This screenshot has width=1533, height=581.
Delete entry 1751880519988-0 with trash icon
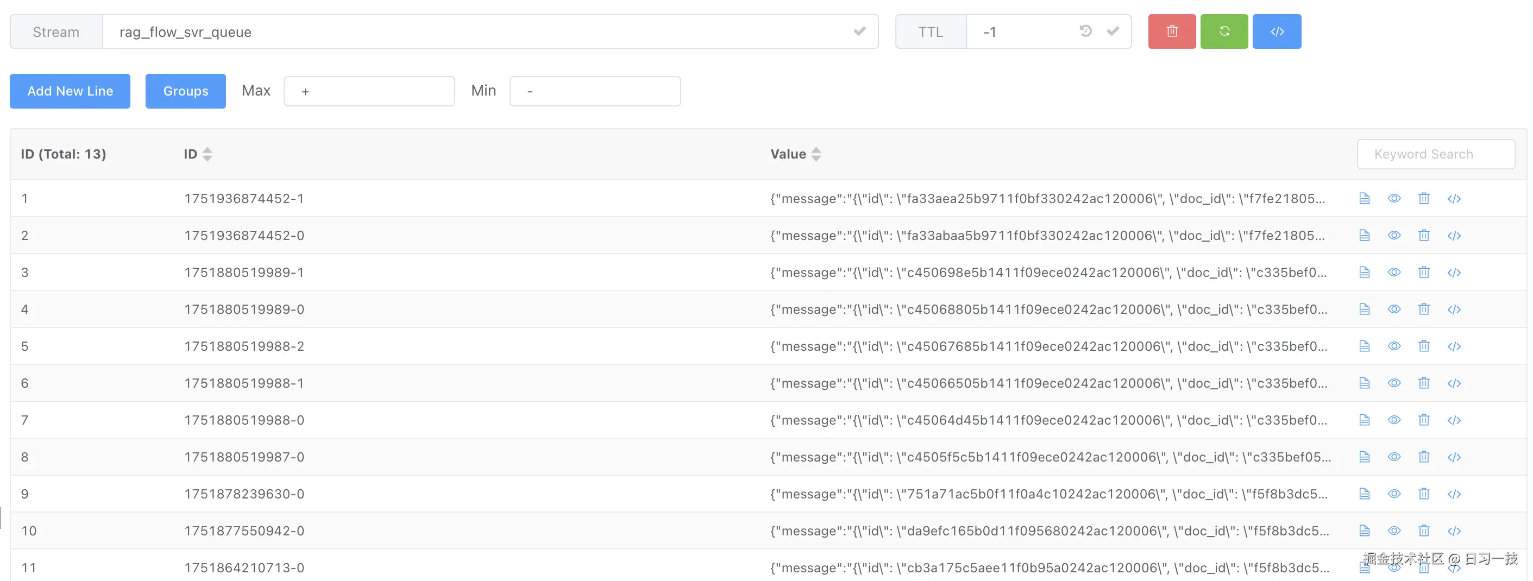click(x=1424, y=420)
